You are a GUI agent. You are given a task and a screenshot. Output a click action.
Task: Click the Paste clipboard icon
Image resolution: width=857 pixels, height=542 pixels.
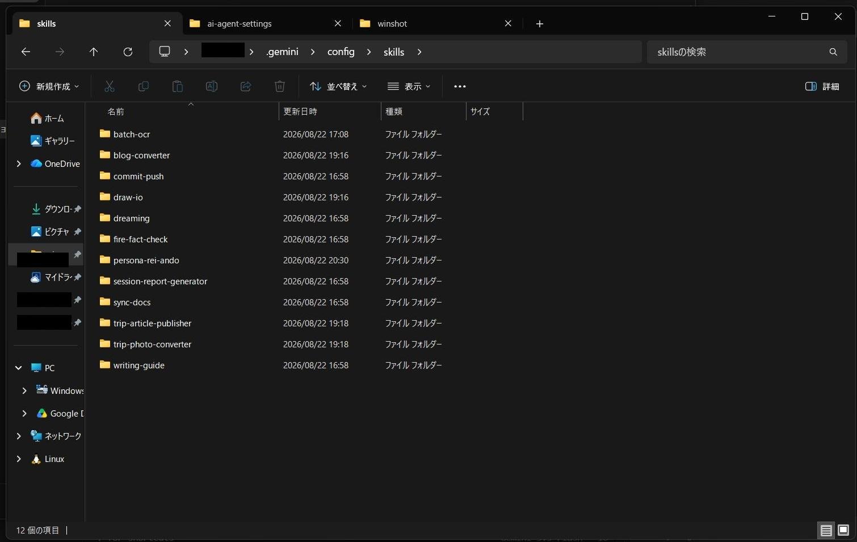click(x=178, y=86)
